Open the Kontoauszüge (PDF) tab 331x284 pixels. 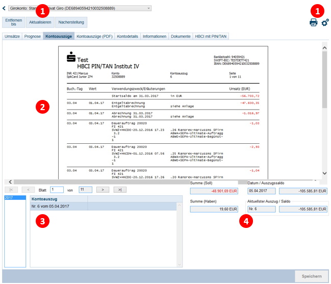click(94, 37)
